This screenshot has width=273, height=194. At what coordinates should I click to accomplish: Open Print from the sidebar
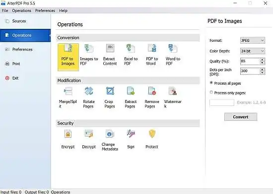point(25,64)
